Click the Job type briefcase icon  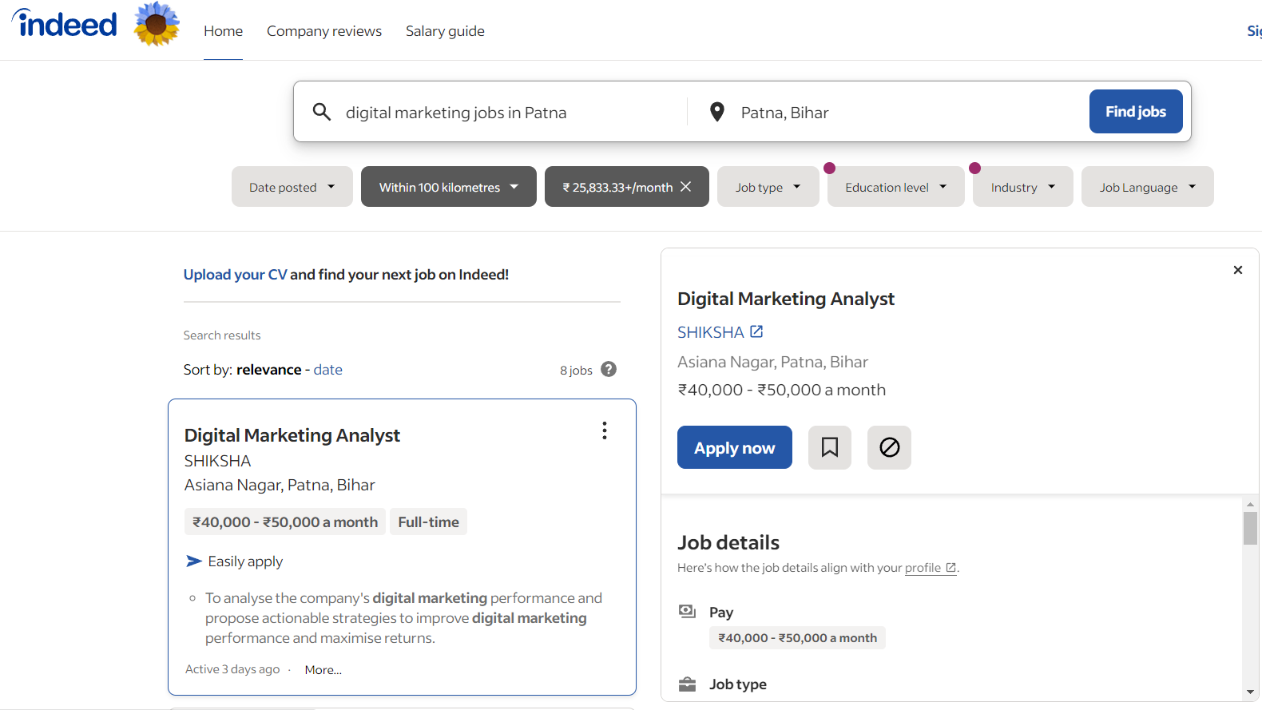(x=687, y=684)
